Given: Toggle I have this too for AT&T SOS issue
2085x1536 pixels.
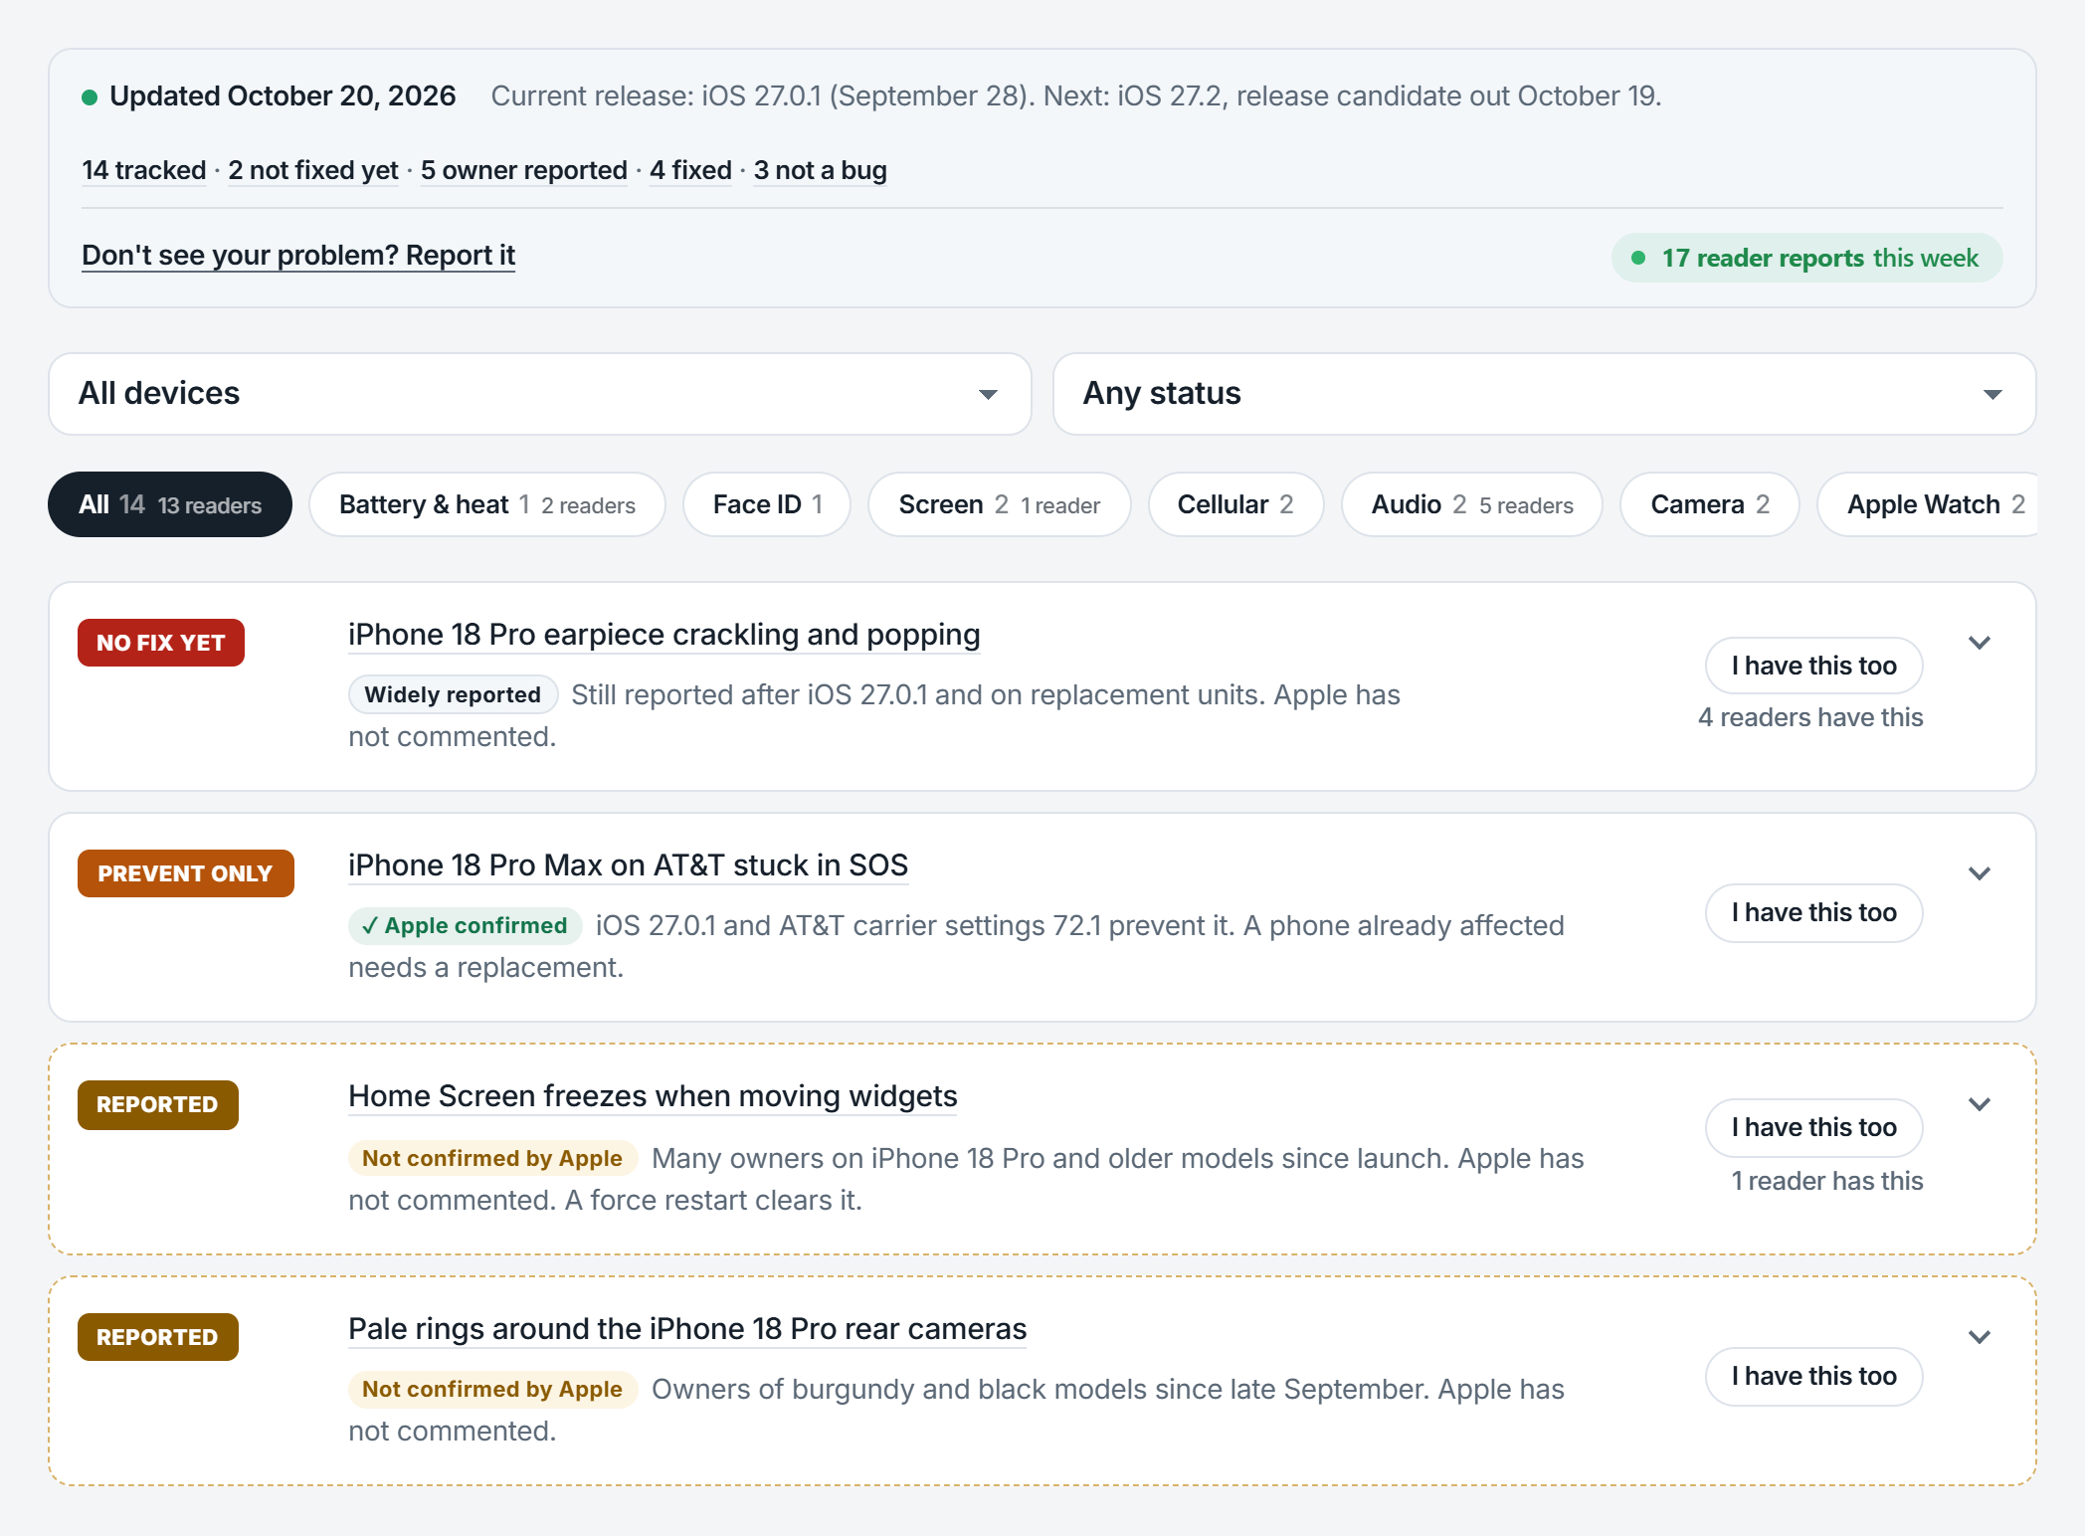Looking at the screenshot, I should coord(1813,912).
